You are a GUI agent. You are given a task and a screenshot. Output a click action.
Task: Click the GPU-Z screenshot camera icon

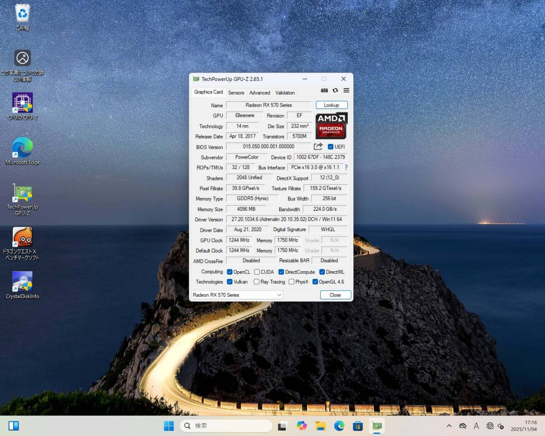324,91
